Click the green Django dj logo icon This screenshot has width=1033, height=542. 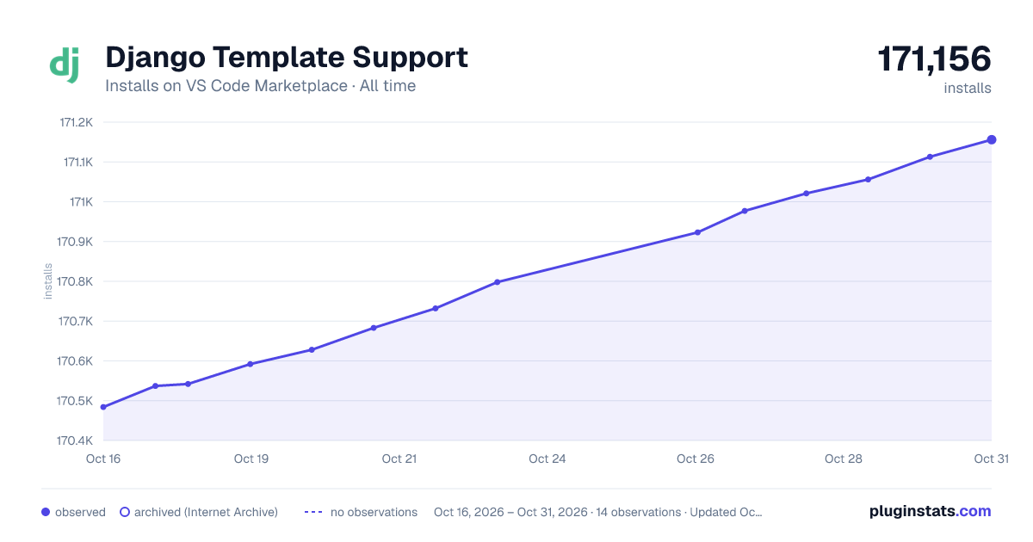65,65
